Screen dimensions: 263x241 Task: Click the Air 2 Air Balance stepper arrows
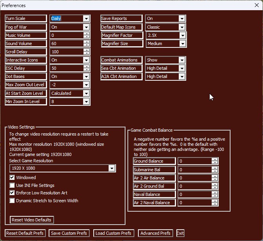(214, 178)
